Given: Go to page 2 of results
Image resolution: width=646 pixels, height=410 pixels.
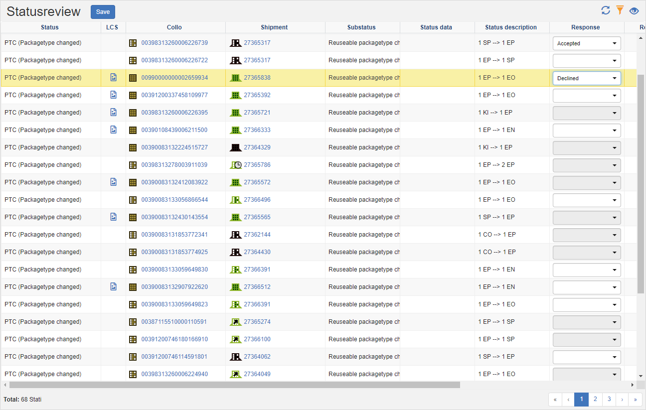Looking at the screenshot, I should [x=595, y=399].
